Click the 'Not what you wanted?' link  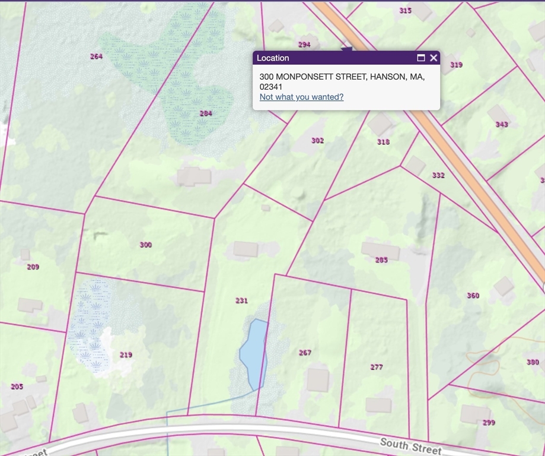click(301, 97)
